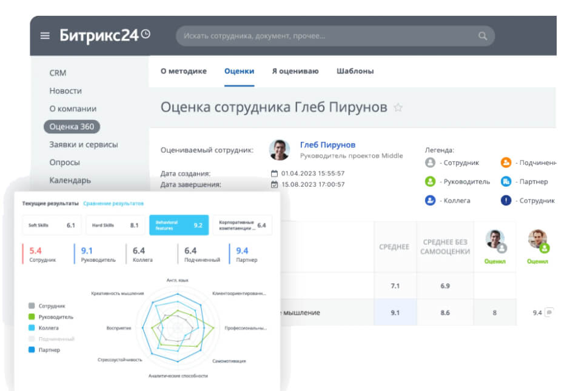The height and width of the screenshot is (391, 587).
Task: Click the Креативность мышления radar axis label
Action: [x=118, y=293]
